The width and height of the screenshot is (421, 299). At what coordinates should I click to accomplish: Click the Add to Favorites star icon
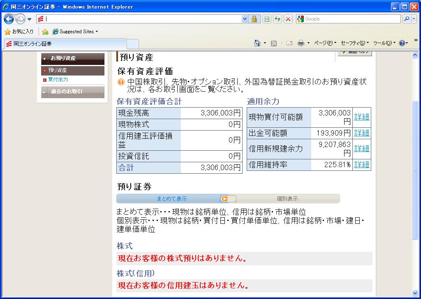45,32
